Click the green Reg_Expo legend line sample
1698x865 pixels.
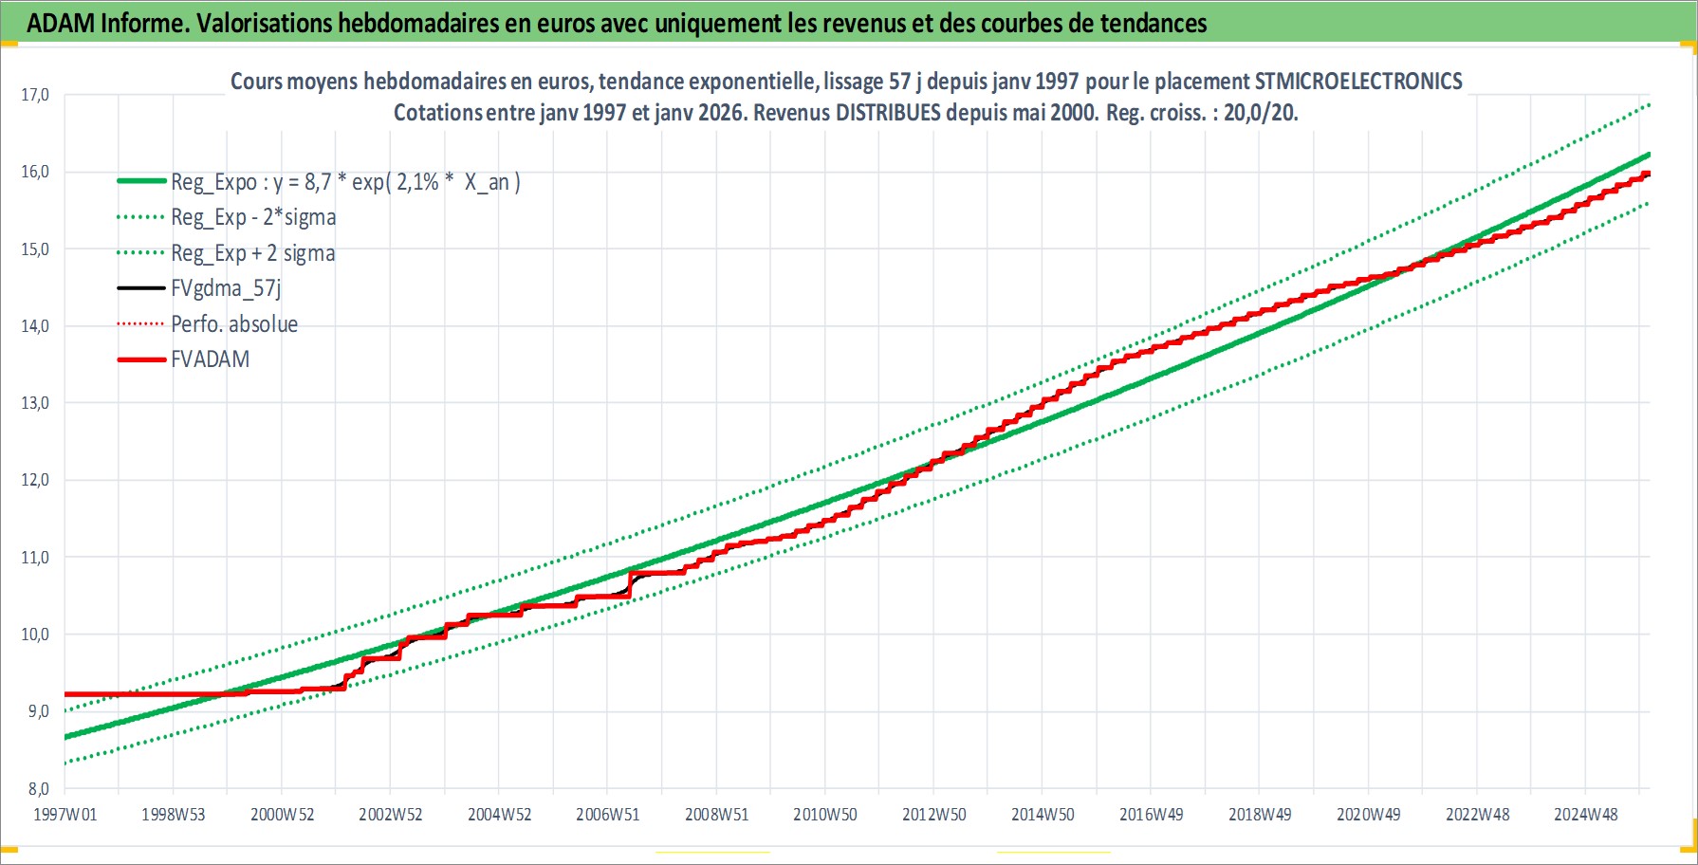(x=142, y=181)
